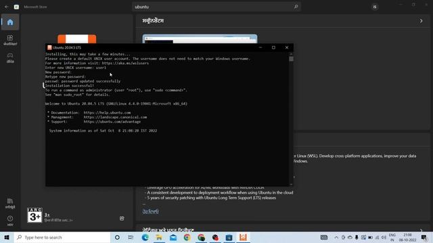Expand the Screenshots section chevron
The width and height of the screenshot is (433, 243).
coord(421,21)
